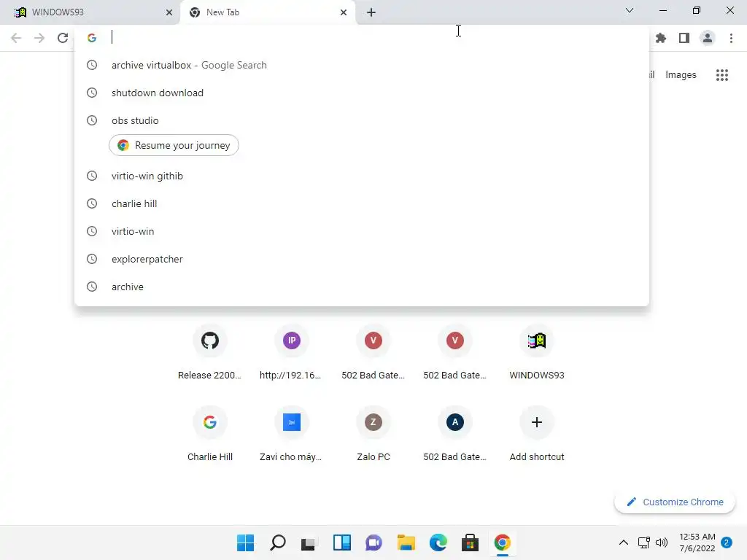Screen dimensions: 747x560
Task: Reload the current page
Action: pos(63,38)
